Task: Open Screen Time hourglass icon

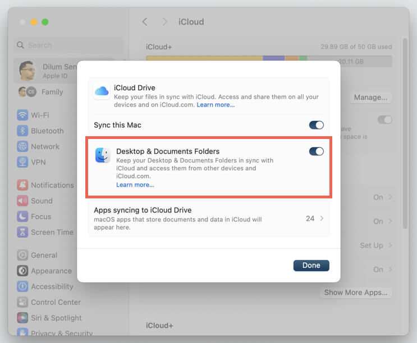Action: [x=22, y=232]
